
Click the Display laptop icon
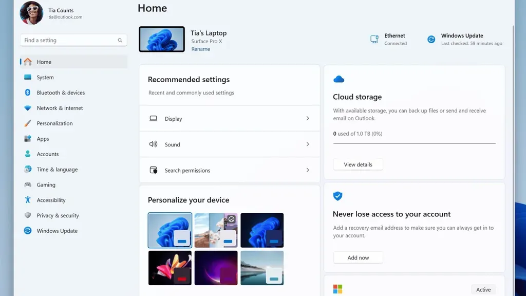[153, 119]
